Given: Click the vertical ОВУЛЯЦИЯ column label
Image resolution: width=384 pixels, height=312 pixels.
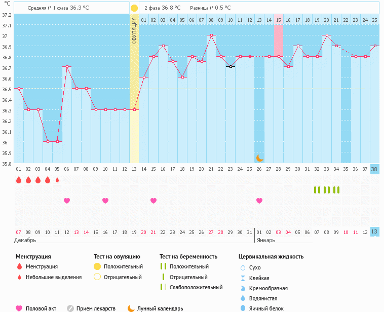Looking at the screenshot, I should point(134,30).
